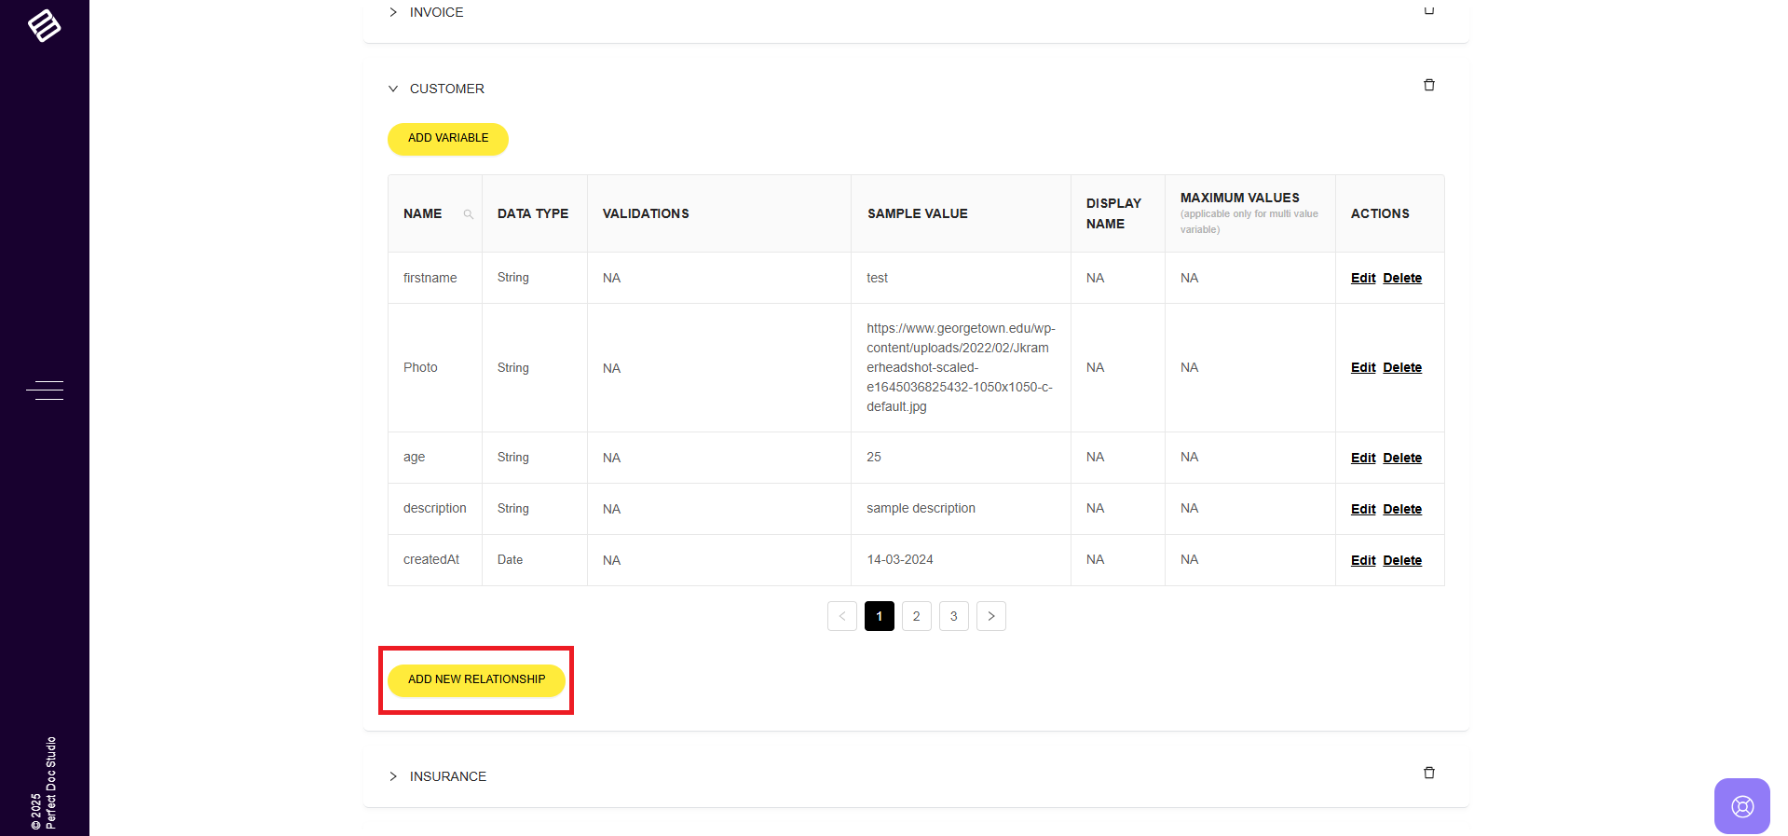Go to next page arrow
The height and width of the screenshot is (836, 1788).
(990, 616)
